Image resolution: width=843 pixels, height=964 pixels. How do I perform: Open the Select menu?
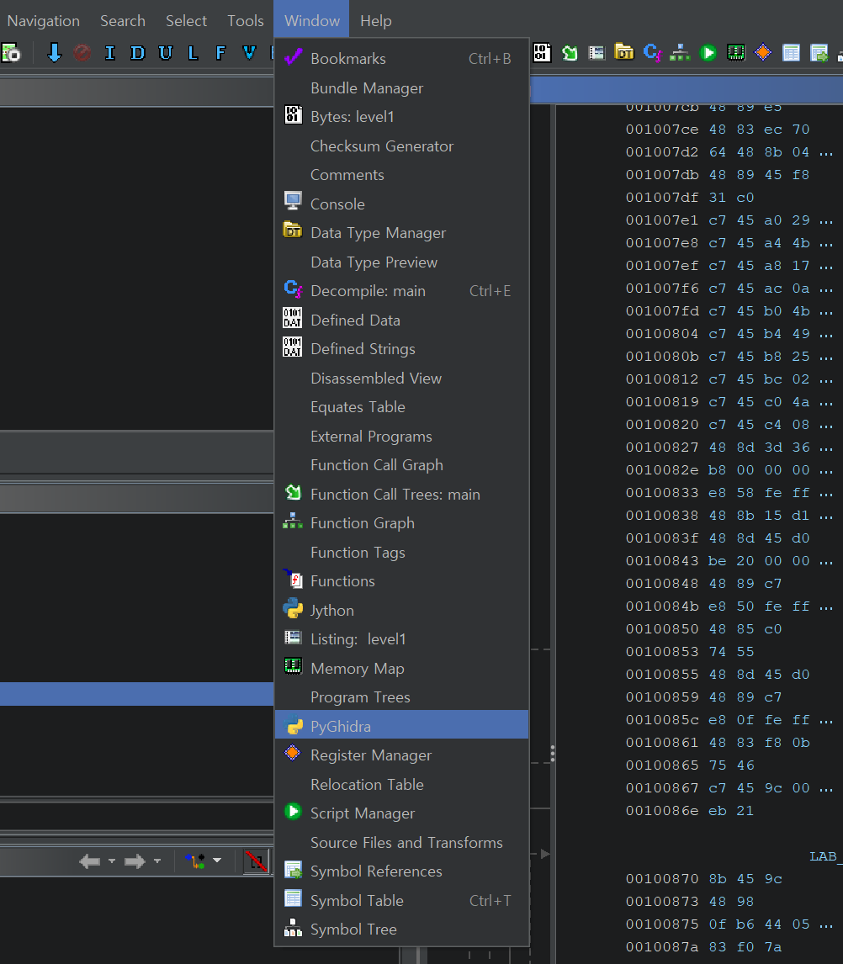click(186, 20)
